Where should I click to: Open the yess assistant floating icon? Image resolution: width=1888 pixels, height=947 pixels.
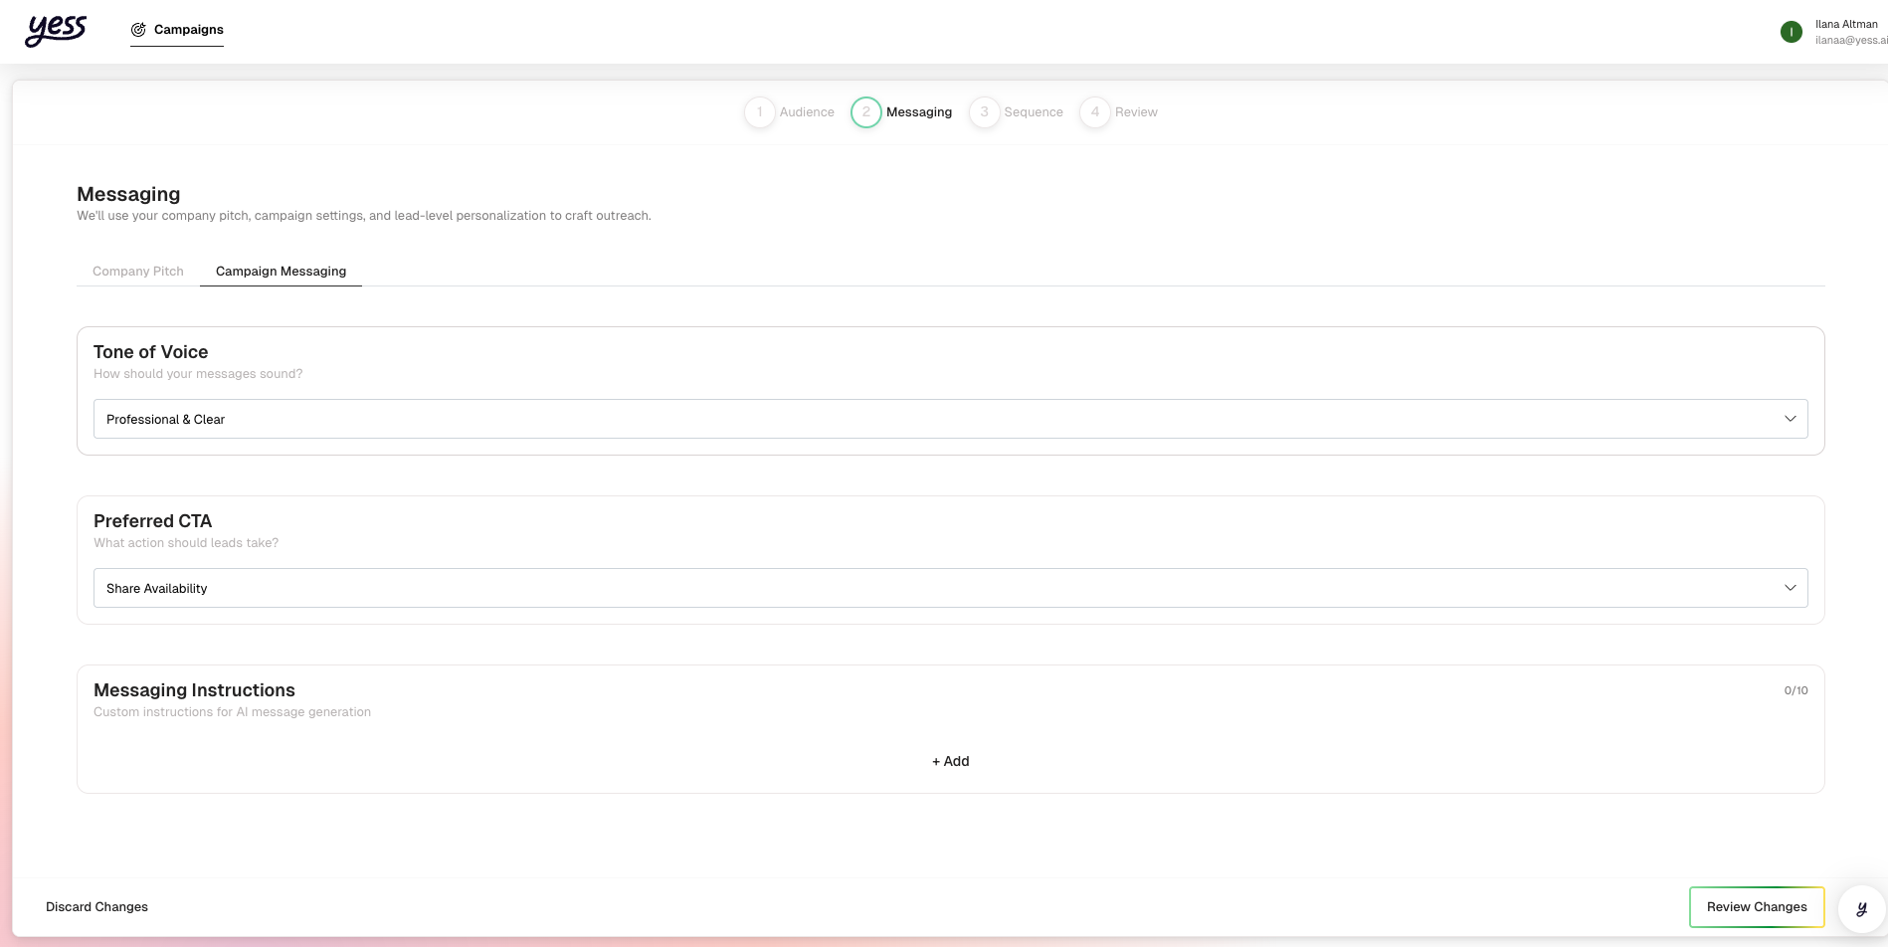click(1861, 908)
